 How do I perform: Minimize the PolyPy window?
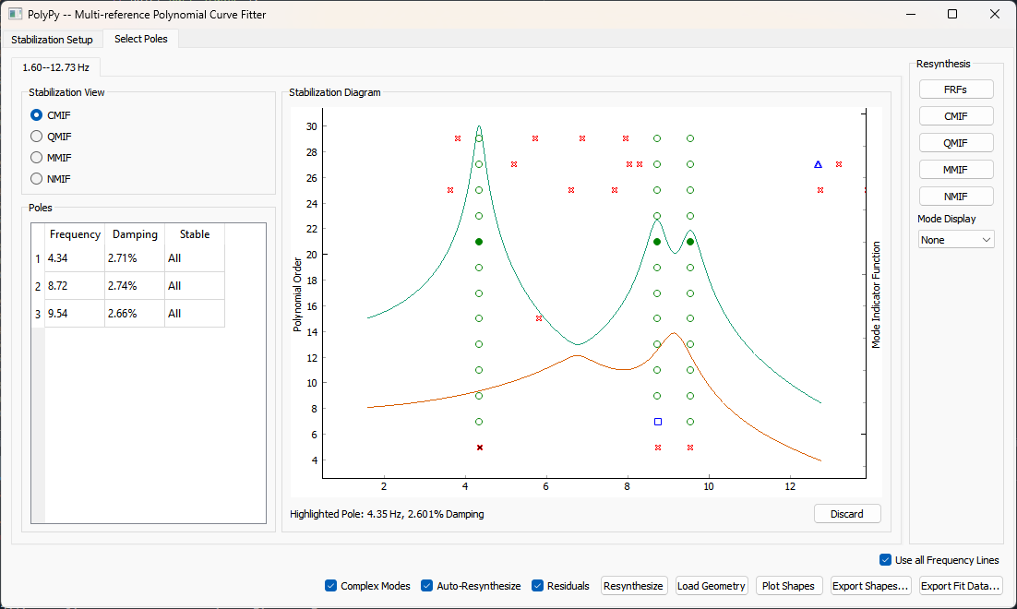(910, 14)
